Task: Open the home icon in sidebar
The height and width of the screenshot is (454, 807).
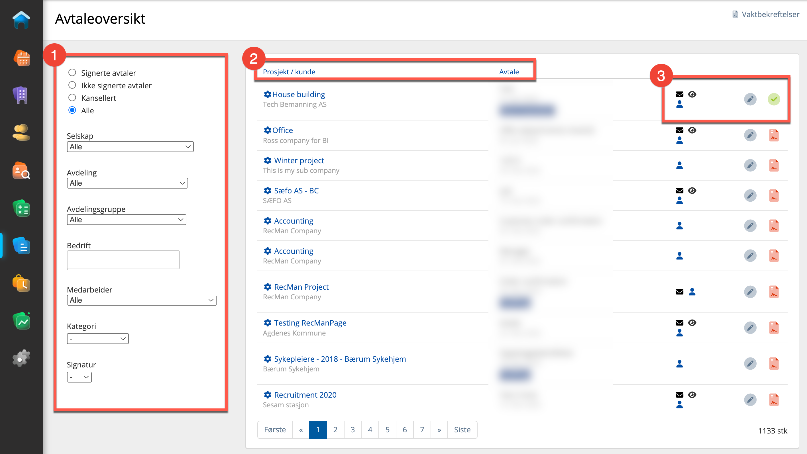Action: pos(21,20)
